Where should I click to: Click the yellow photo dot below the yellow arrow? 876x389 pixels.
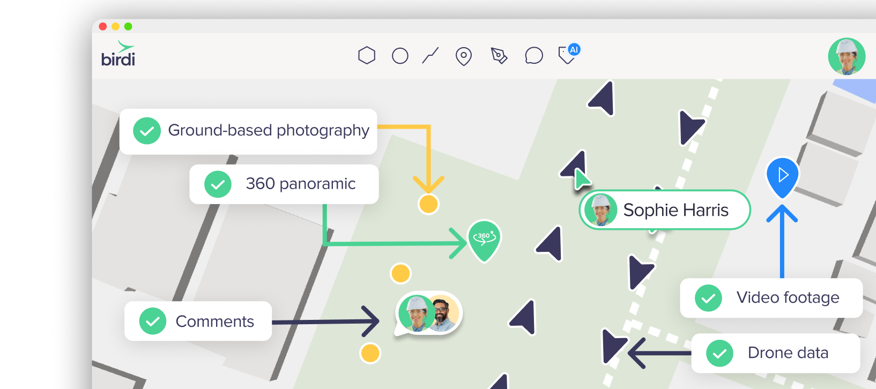click(428, 204)
